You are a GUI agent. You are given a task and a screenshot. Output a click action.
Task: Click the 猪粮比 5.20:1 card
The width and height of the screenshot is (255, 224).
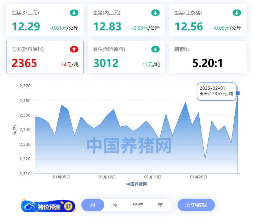tap(208, 57)
